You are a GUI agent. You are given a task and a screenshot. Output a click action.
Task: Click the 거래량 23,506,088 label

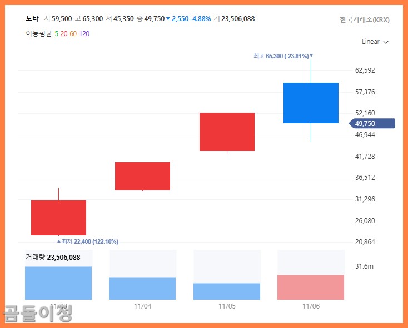click(x=53, y=258)
